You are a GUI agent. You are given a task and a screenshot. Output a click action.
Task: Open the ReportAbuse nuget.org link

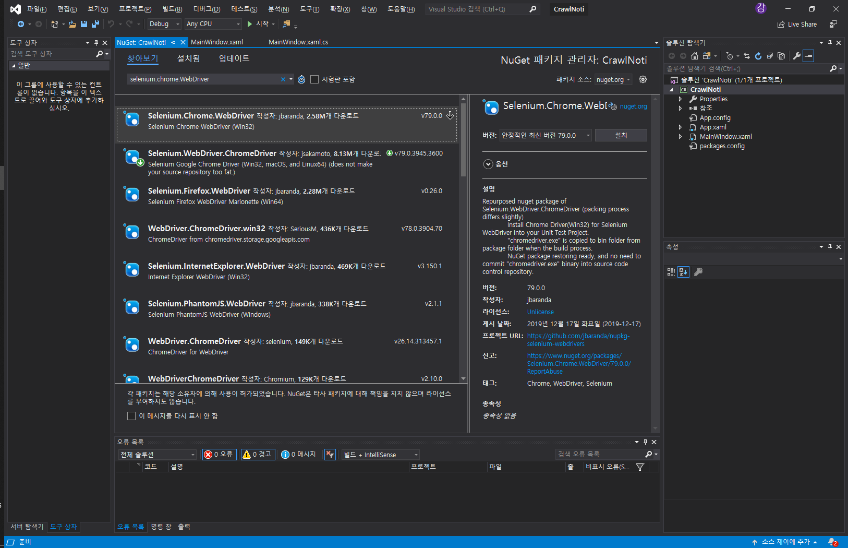[x=579, y=364]
